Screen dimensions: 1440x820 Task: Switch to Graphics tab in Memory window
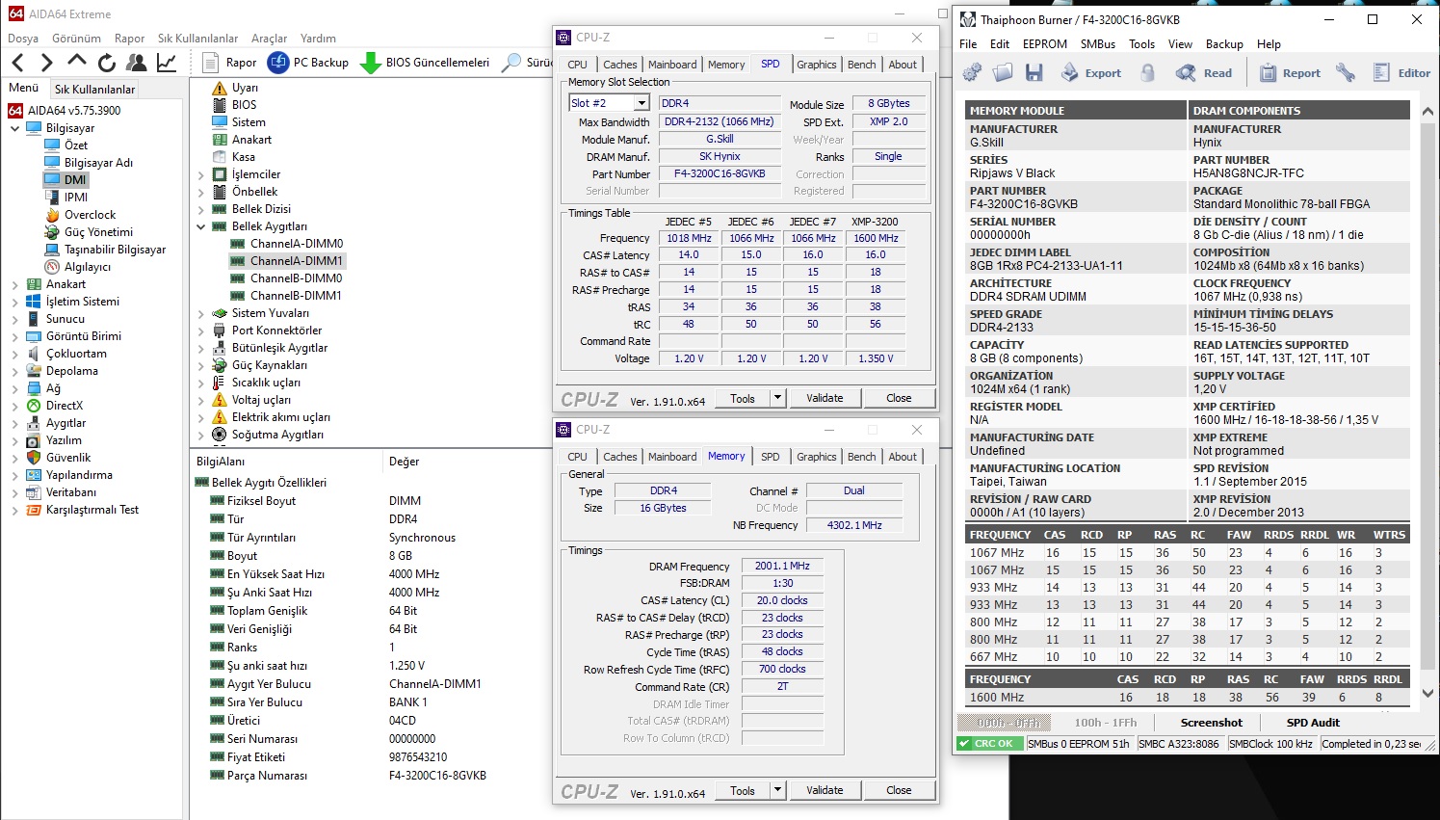click(817, 457)
